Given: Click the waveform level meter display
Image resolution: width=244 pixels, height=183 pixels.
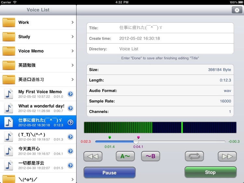Looking at the screenshot, I should tap(160, 127).
